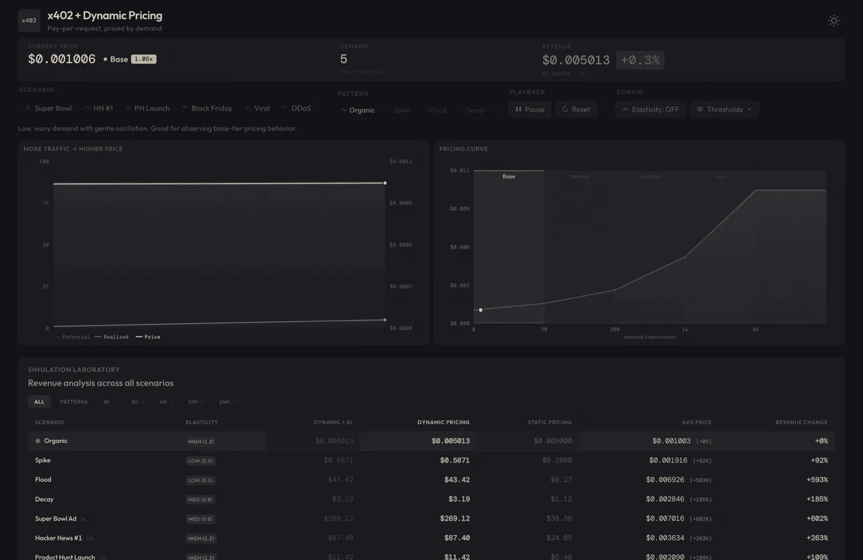Choose the Organic demand pattern
Screen dimensions: 863x560
click(x=358, y=110)
